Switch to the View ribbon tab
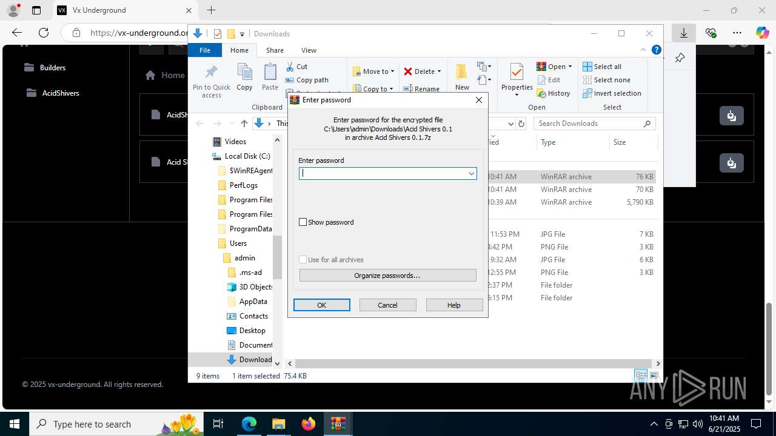Screen dimensions: 776x436 309,50
